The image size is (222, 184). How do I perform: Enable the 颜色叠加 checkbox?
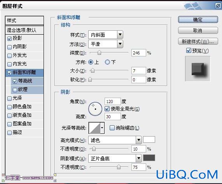point(9,107)
